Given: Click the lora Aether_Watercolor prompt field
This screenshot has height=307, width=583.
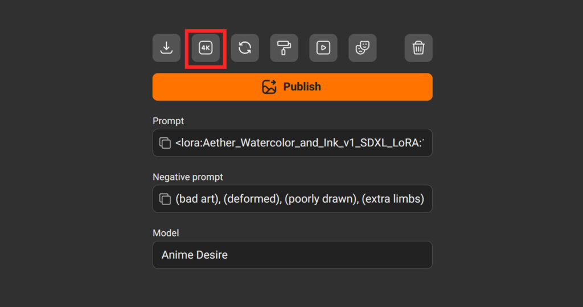Looking at the screenshot, I should pyautogui.click(x=299, y=143).
